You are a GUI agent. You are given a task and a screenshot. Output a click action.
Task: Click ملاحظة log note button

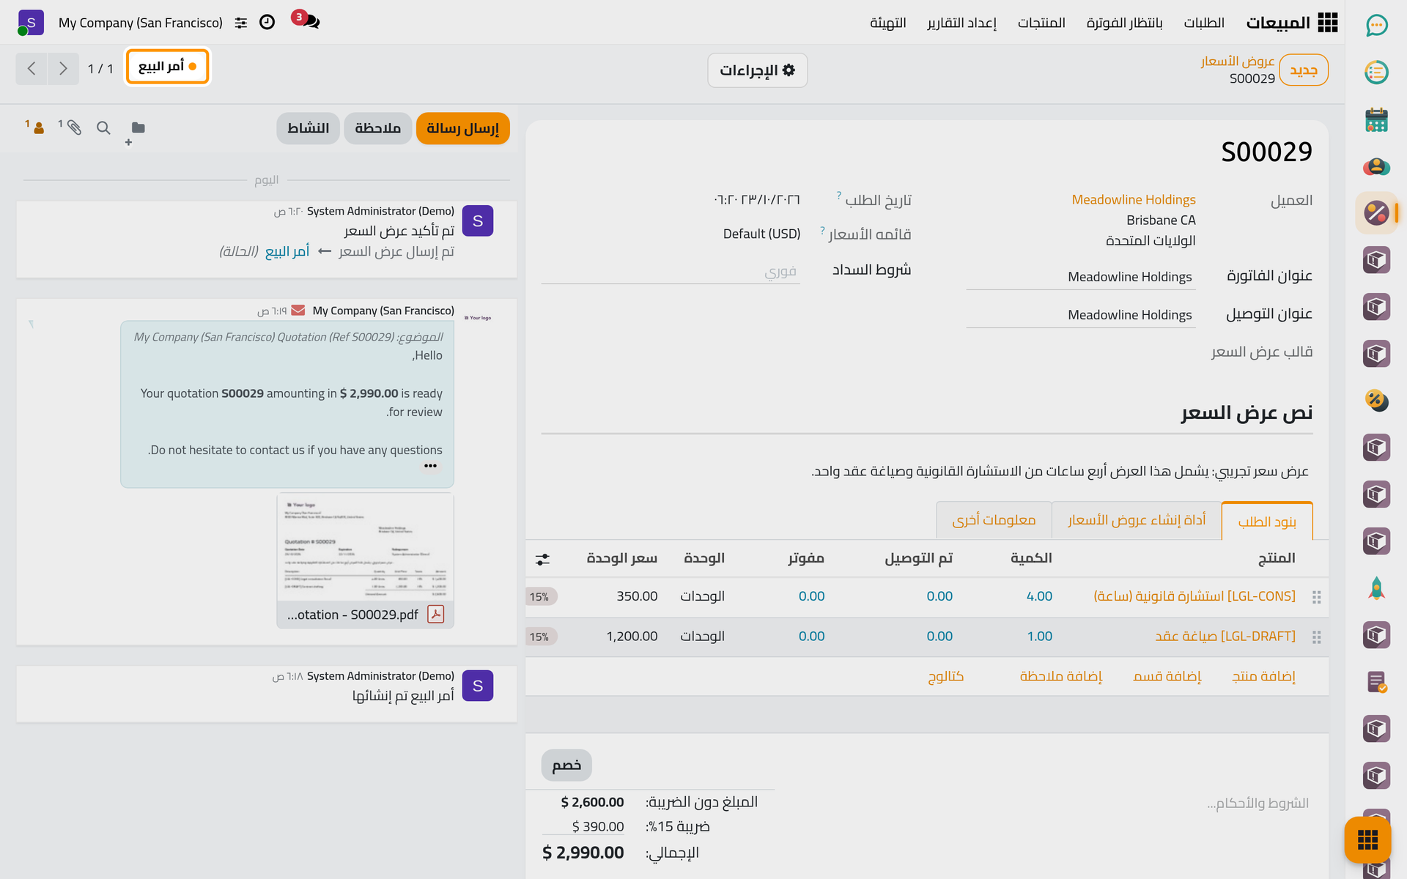pos(378,128)
